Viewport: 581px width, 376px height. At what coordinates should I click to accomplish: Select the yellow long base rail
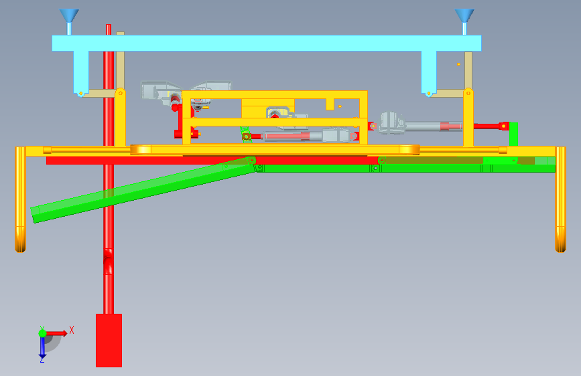click(291, 151)
